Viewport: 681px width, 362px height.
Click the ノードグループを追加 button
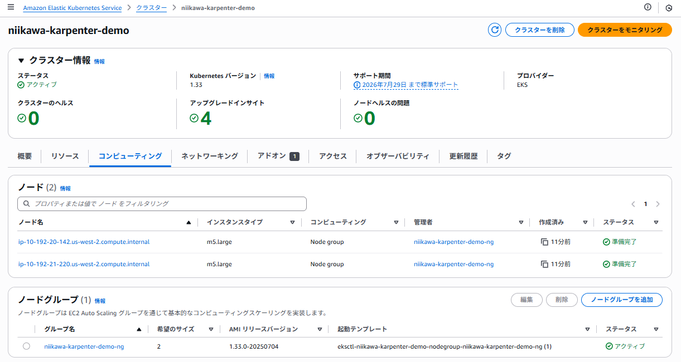(622, 300)
